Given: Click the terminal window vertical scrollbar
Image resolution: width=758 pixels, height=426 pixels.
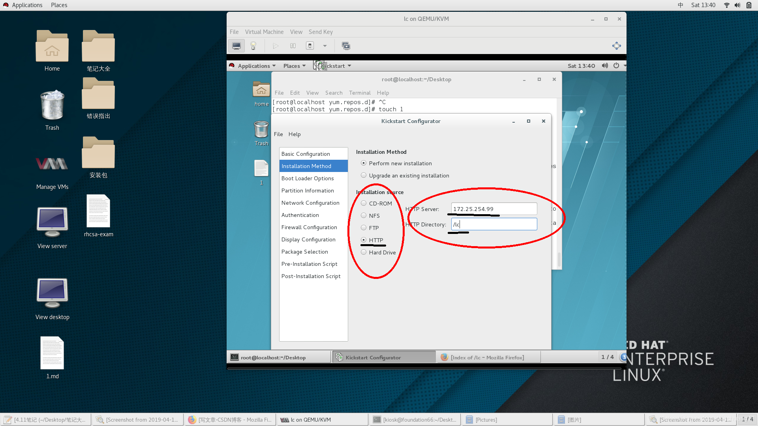Looking at the screenshot, I should 559,258.
